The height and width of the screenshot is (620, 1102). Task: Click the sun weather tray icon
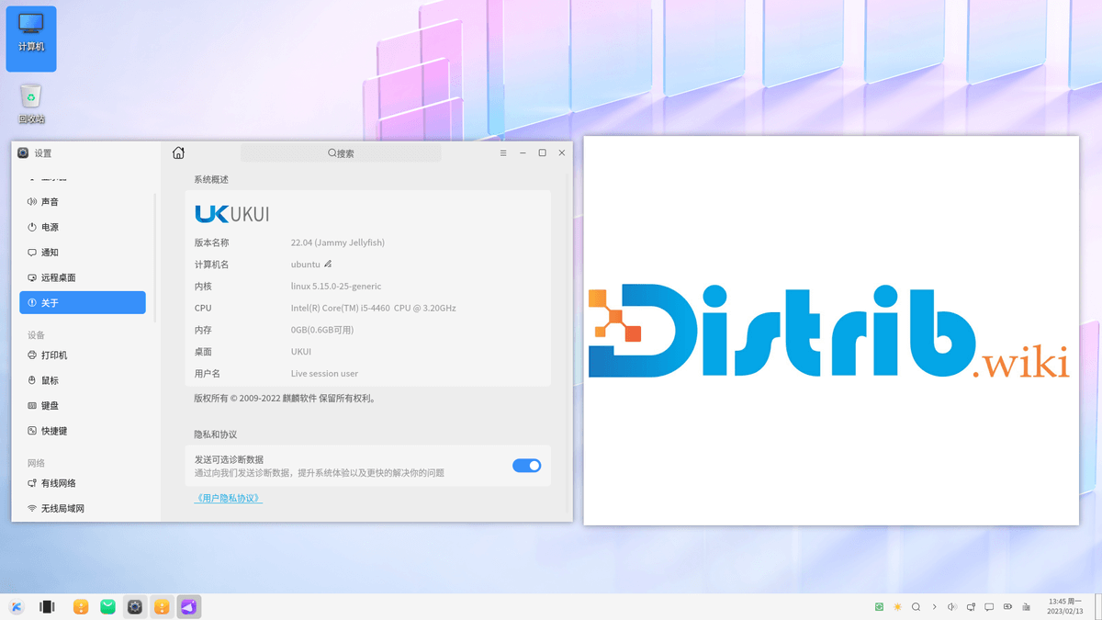pyautogui.click(x=897, y=607)
